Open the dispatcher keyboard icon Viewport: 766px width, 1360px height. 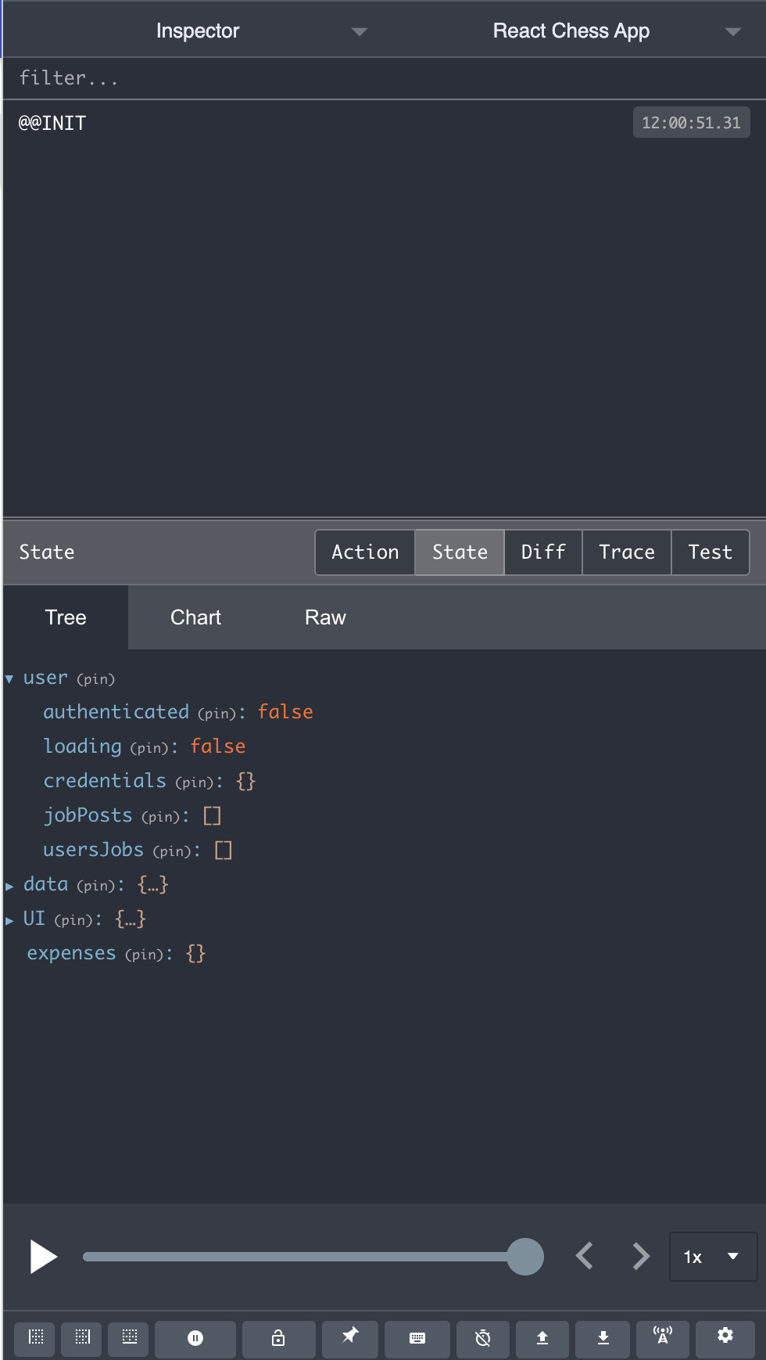(x=417, y=1338)
